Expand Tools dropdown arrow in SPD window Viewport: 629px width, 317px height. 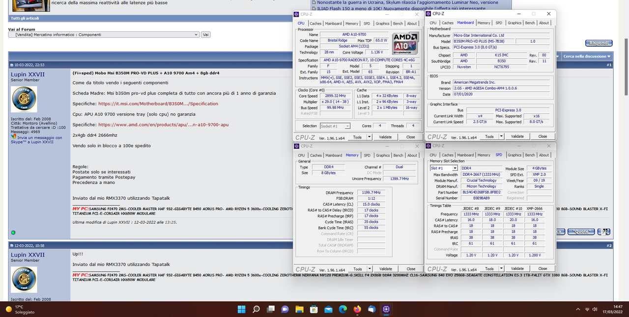(x=501, y=268)
